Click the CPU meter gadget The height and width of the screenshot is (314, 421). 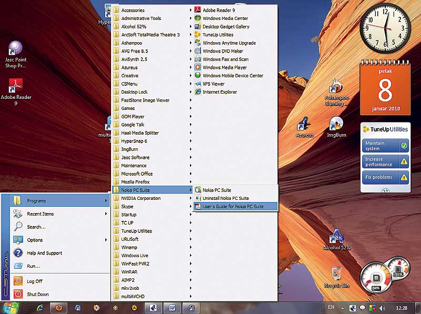(x=376, y=279)
